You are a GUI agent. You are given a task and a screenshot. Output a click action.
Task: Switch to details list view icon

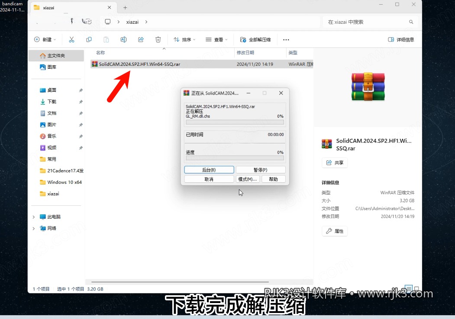(x=408, y=288)
